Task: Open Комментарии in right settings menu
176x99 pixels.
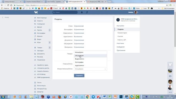Action: click(122, 33)
